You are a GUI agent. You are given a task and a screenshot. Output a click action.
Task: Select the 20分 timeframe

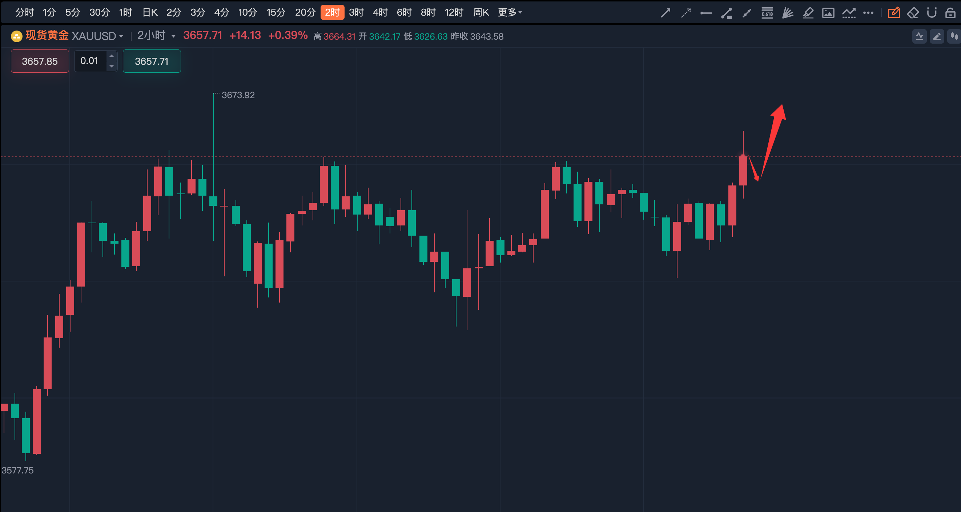pos(305,13)
